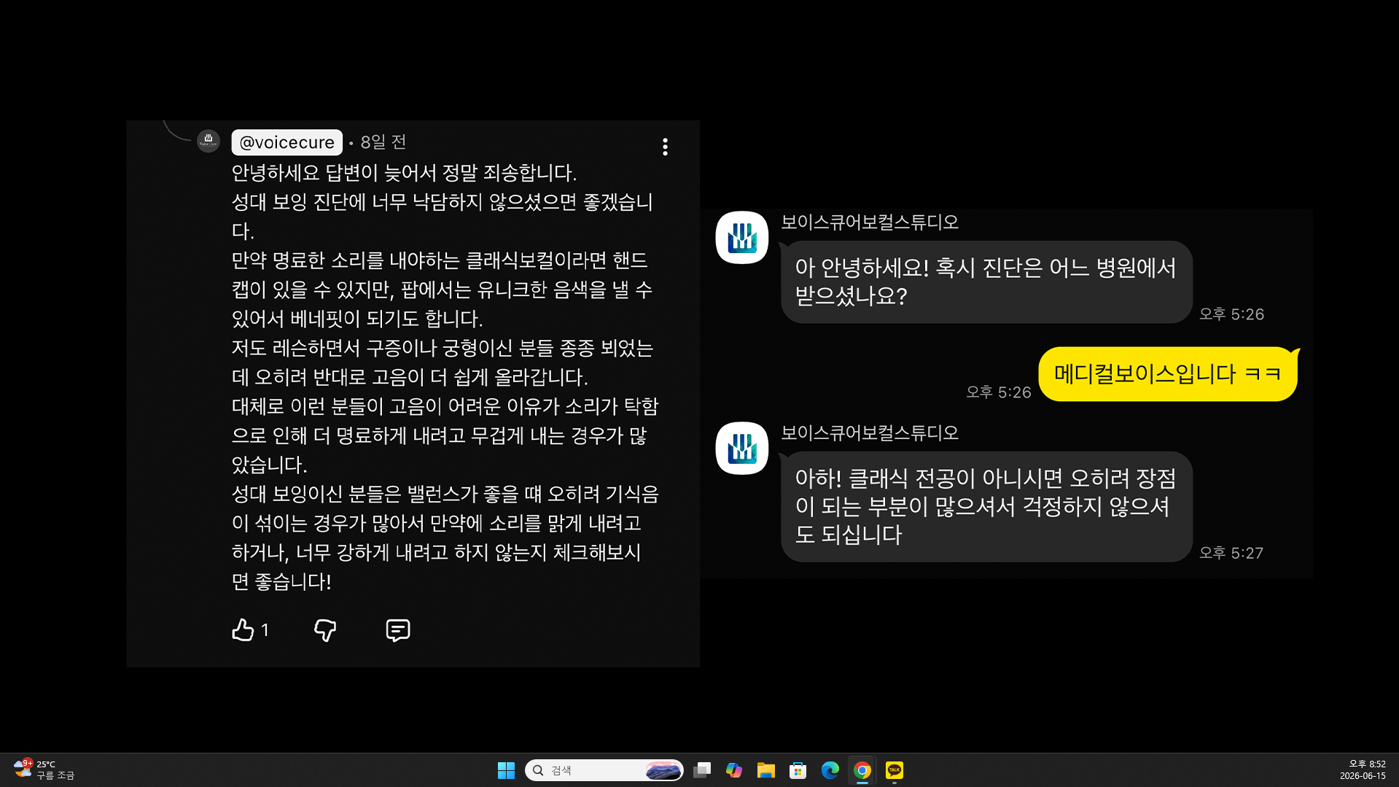Open the voicecure avatar beside the comment
Viewport: 1399px width, 787px height.
point(209,141)
